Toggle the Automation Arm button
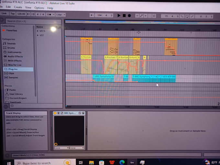This screenshot has width=220, height=165. coord(141,16)
